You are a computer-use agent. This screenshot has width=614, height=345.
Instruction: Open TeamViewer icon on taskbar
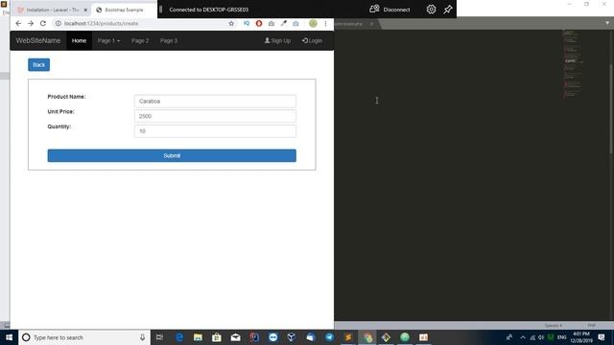pos(272,337)
